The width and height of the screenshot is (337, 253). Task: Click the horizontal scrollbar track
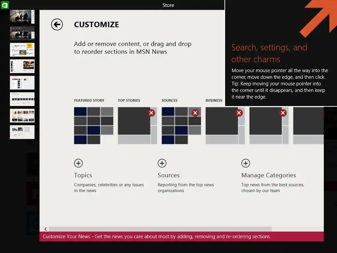coord(160,229)
